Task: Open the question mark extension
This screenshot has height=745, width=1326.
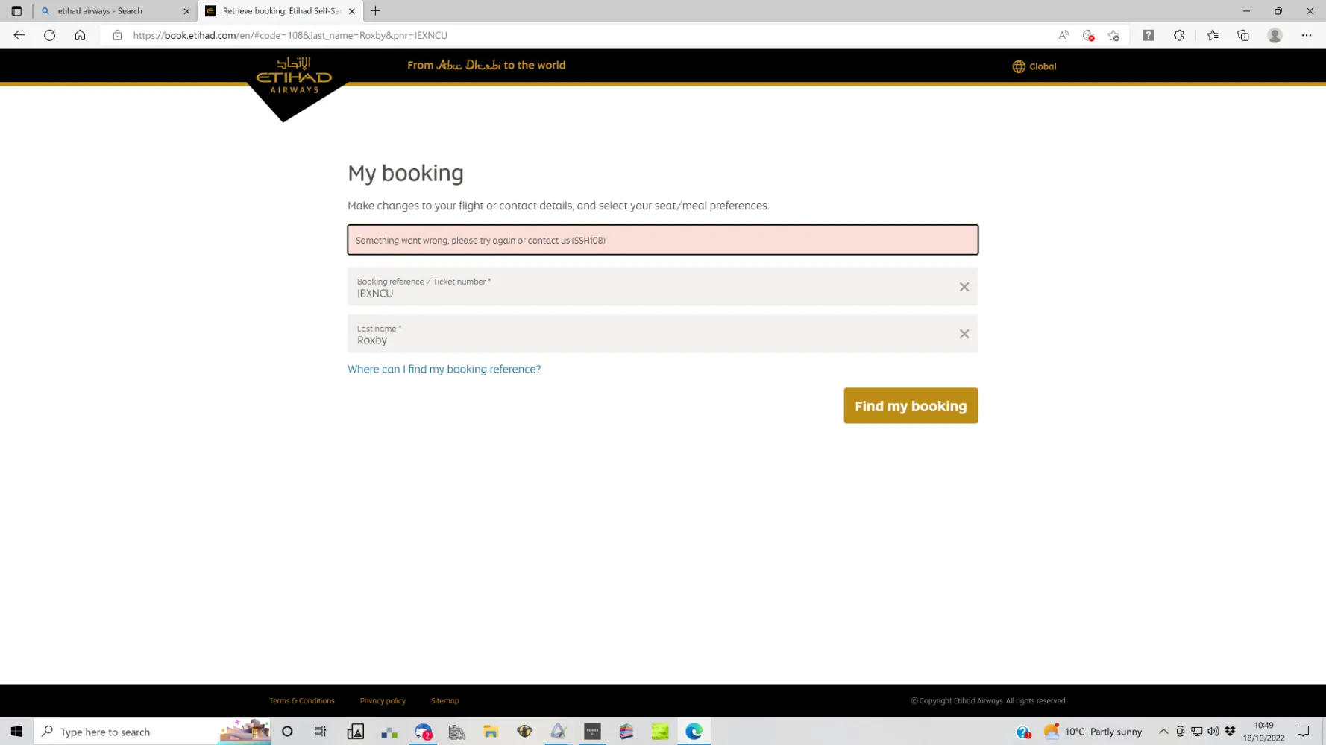Action: (x=1149, y=35)
